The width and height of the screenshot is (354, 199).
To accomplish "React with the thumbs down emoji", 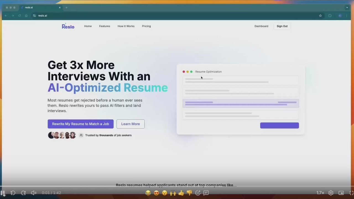I will coord(189,193).
